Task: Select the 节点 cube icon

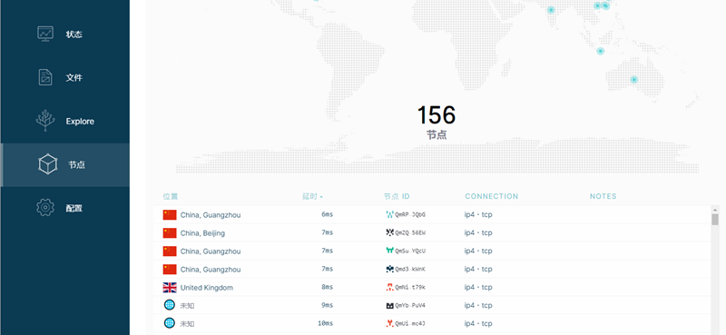Action: pos(48,164)
